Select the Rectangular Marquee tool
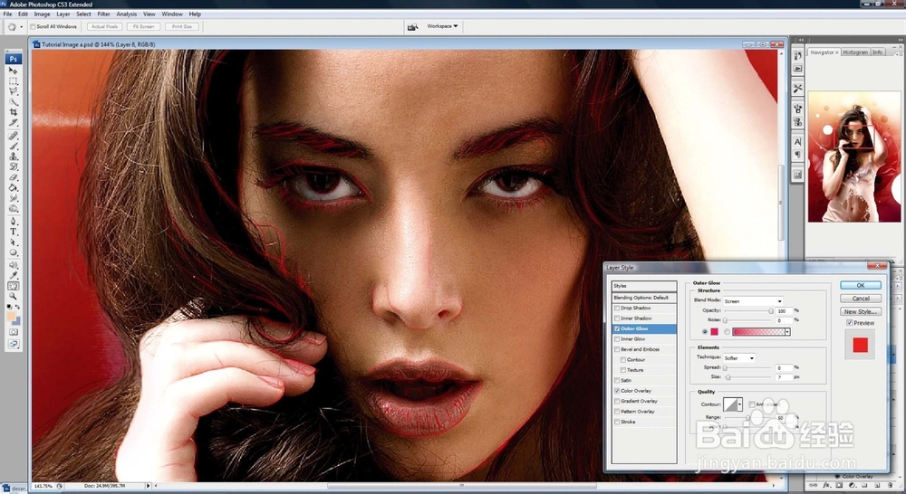906x494 pixels. pos(13,81)
